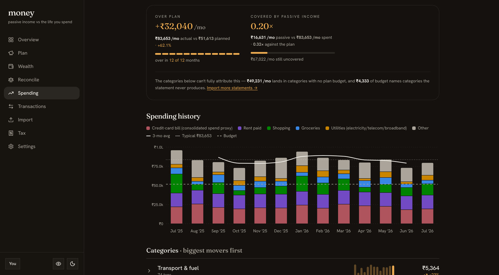The height and width of the screenshot is (275, 499).
Task: Click the Settings gear icon
Action: [11, 147]
